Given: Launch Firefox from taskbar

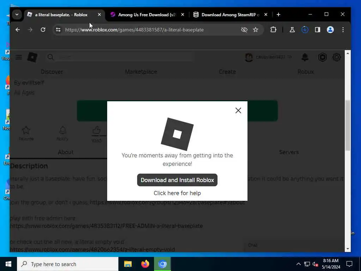Looking at the screenshot, I should [145, 264].
